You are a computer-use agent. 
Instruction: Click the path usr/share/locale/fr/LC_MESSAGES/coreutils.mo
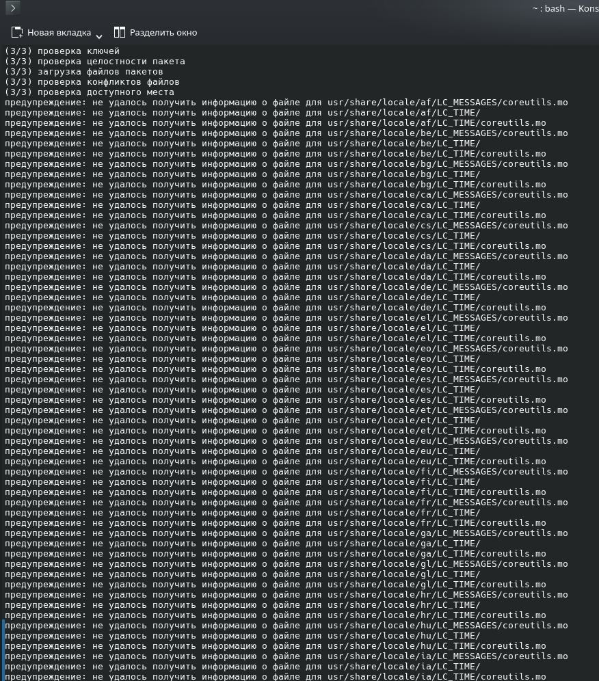[x=447, y=503]
